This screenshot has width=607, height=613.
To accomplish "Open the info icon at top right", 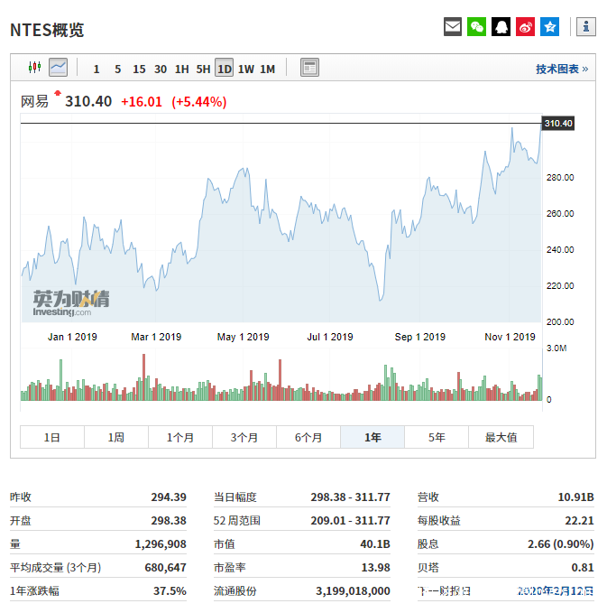I will 586,26.
